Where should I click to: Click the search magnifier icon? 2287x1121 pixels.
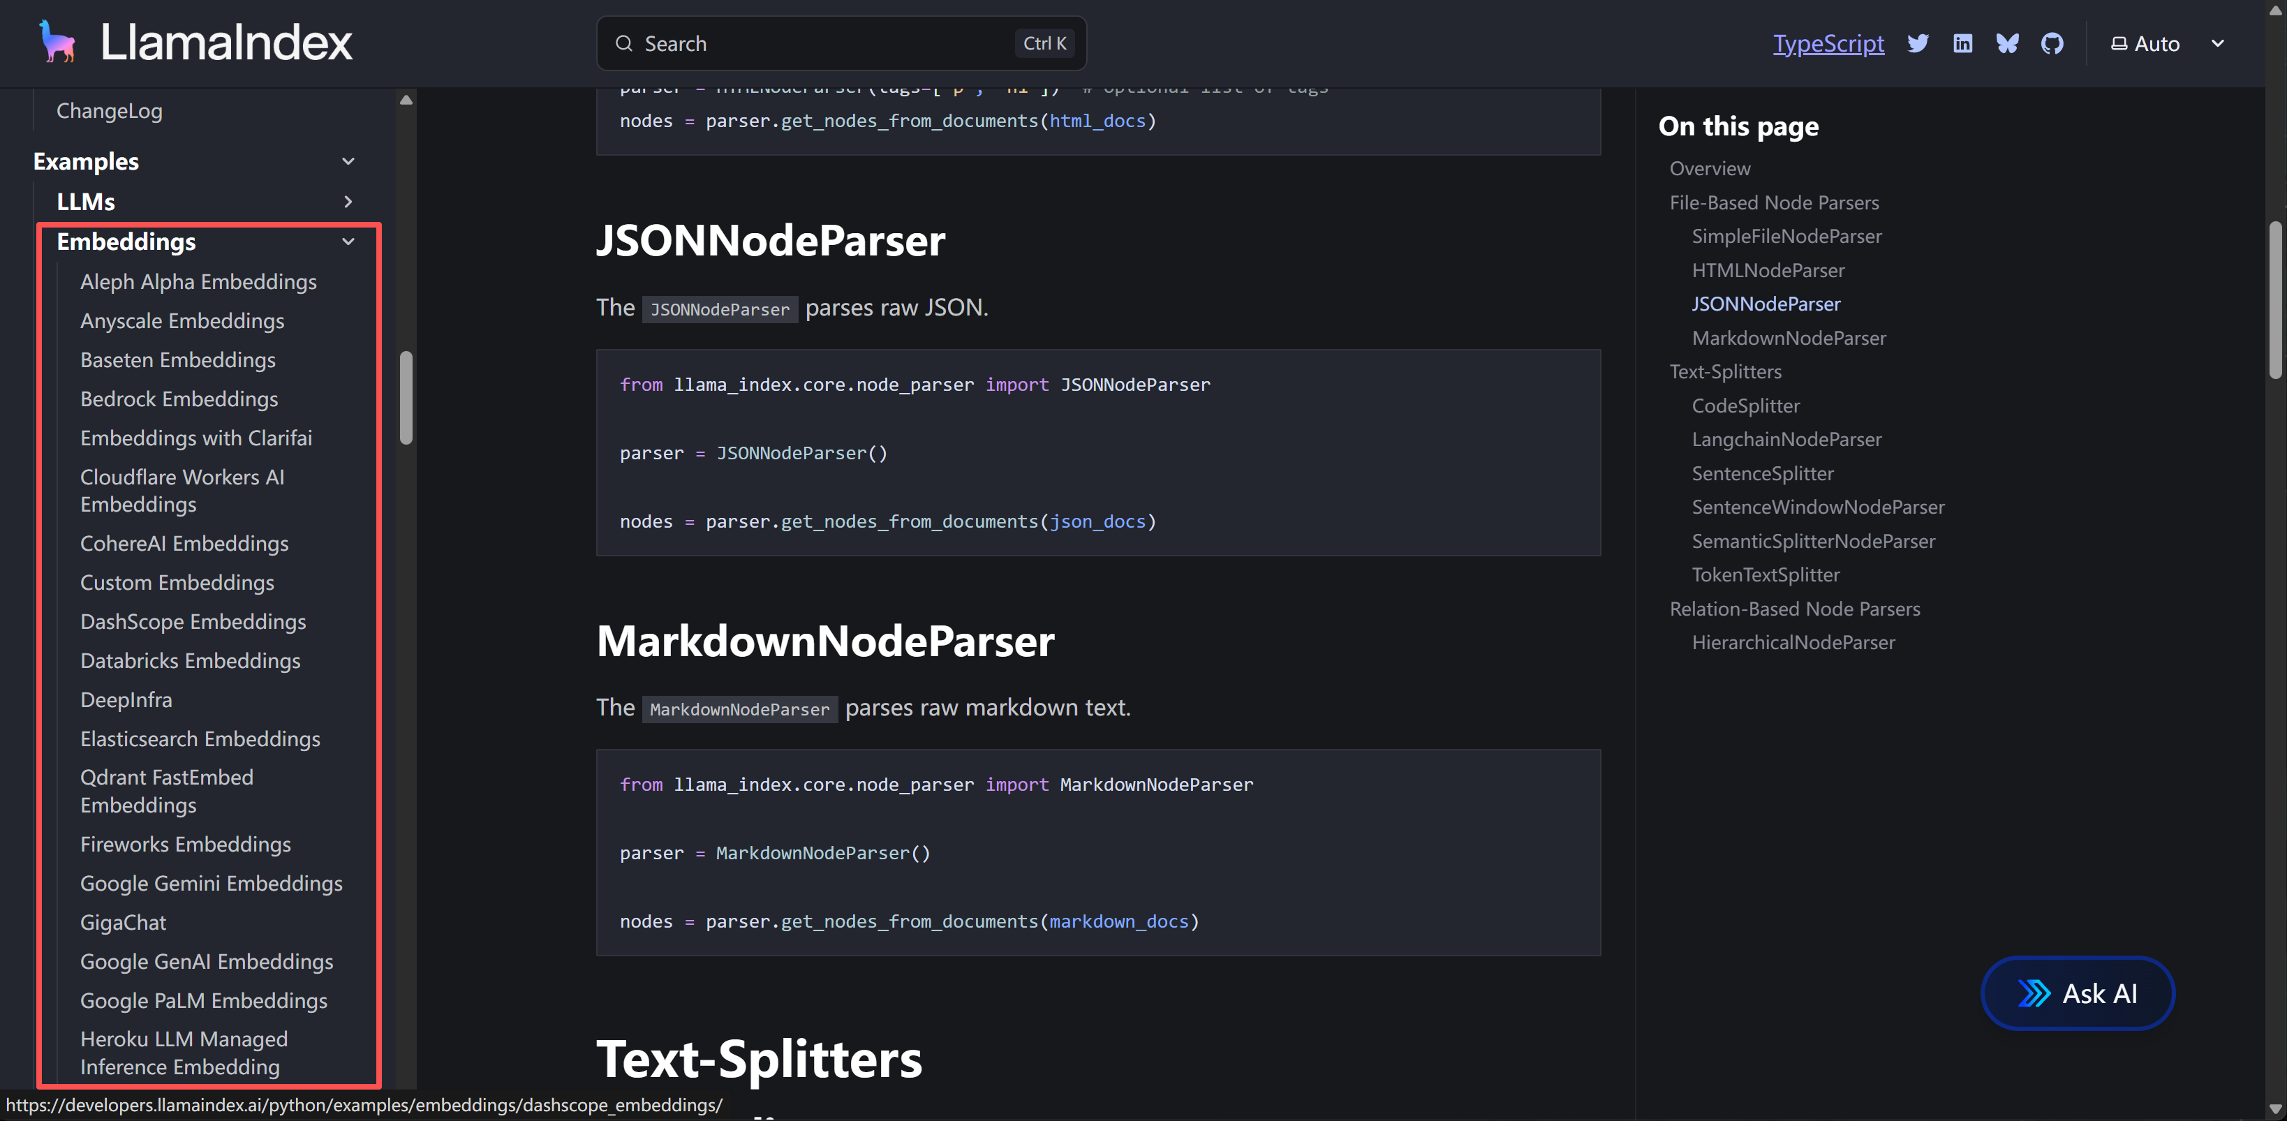(x=624, y=43)
